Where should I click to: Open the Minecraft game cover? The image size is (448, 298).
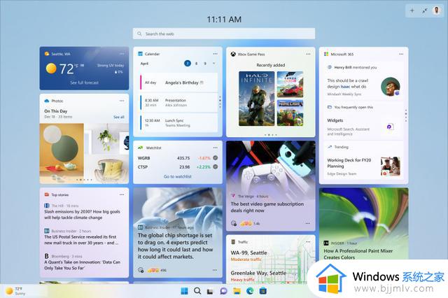[290, 113]
